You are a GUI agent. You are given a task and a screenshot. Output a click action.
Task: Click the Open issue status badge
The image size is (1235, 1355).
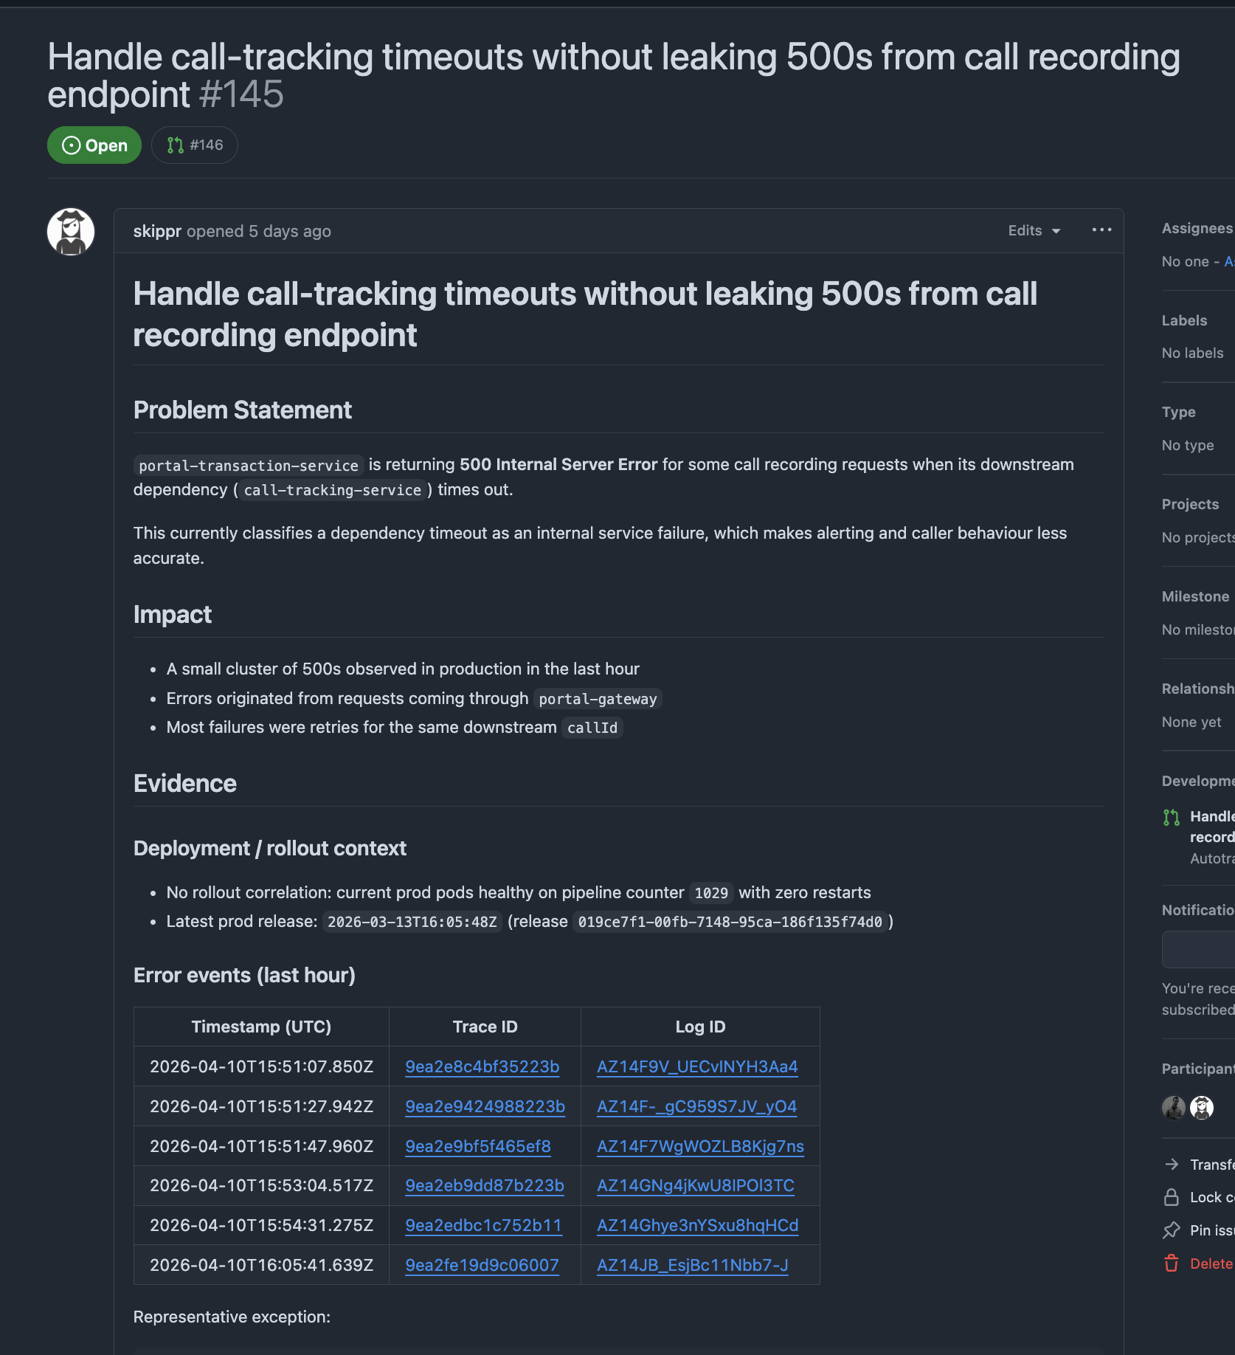point(94,145)
